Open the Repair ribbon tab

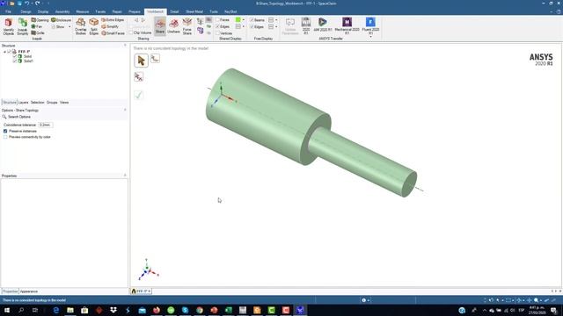pyautogui.click(x=117, y=11)
